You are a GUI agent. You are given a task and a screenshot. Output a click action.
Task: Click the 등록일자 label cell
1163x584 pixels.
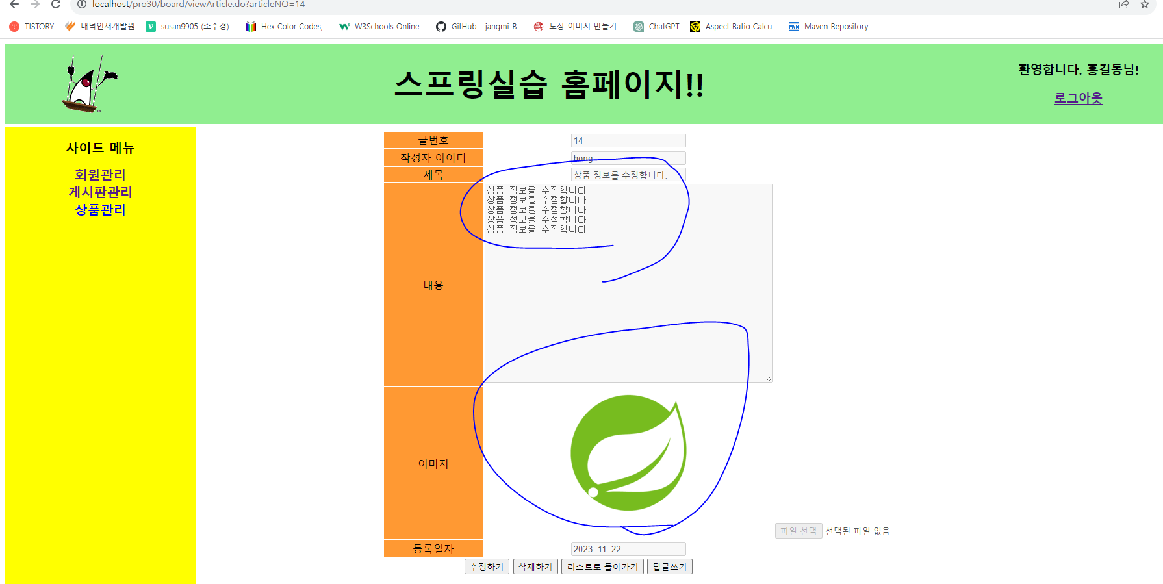pyautogui.click(x=433, y=549)
